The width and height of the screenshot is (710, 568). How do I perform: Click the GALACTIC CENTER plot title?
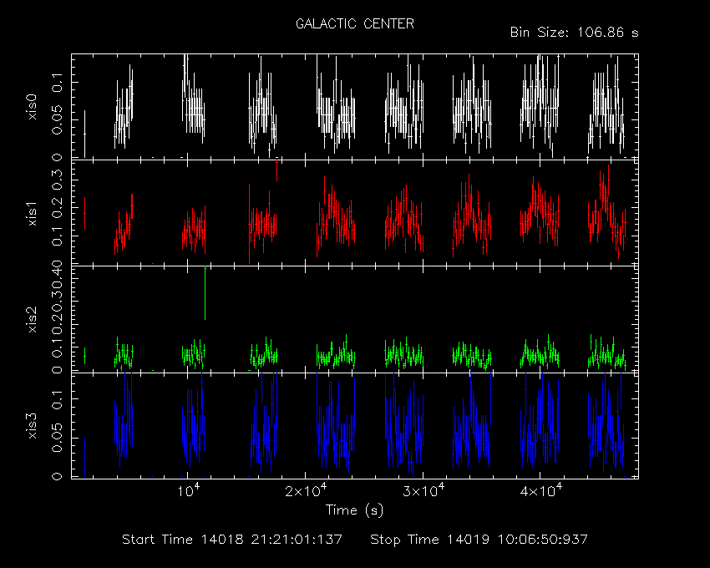pos(355,23)
